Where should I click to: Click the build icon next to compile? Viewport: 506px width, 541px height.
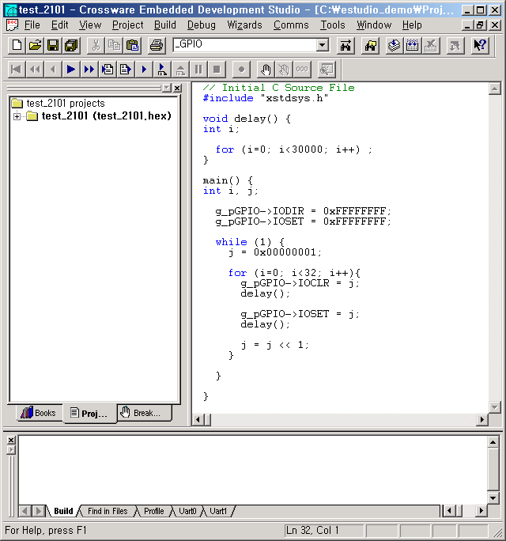click(412, 45)
